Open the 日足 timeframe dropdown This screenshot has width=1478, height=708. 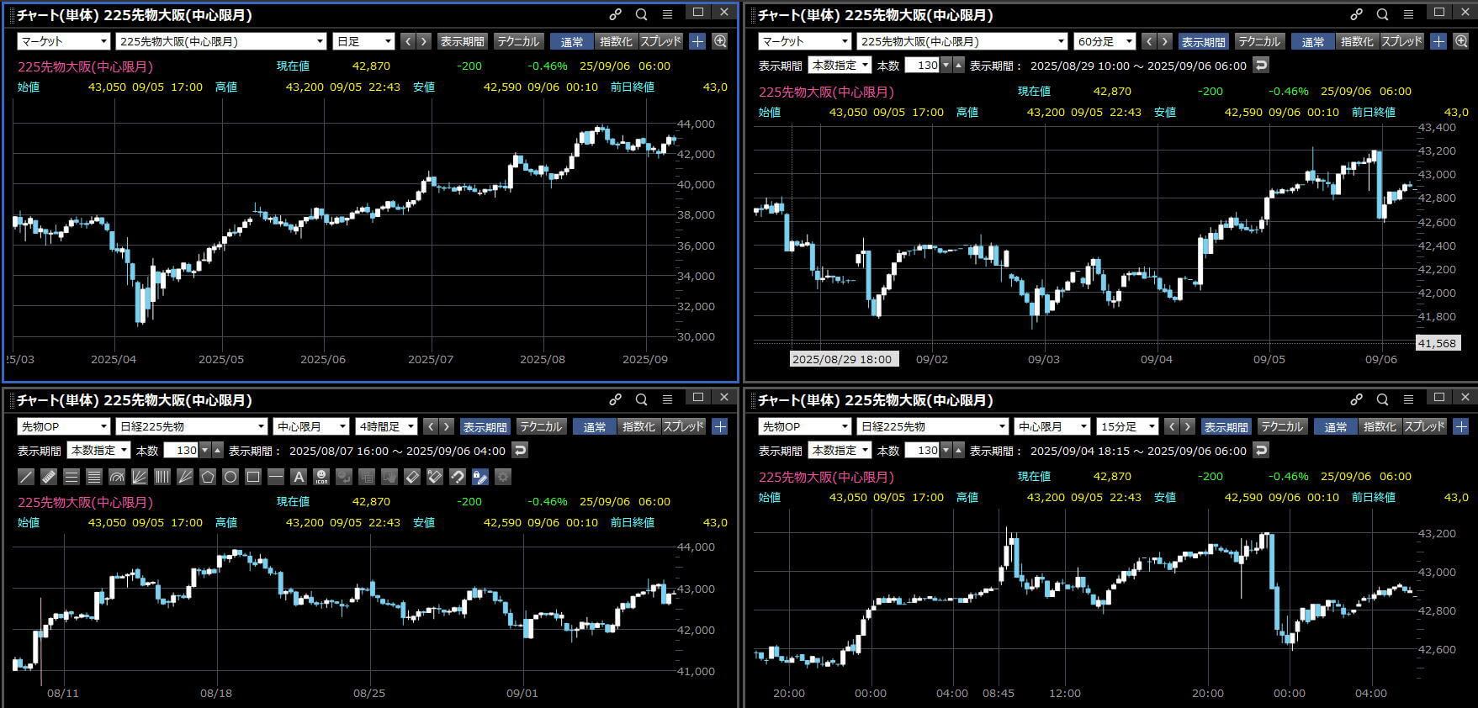tap(363, 41)
